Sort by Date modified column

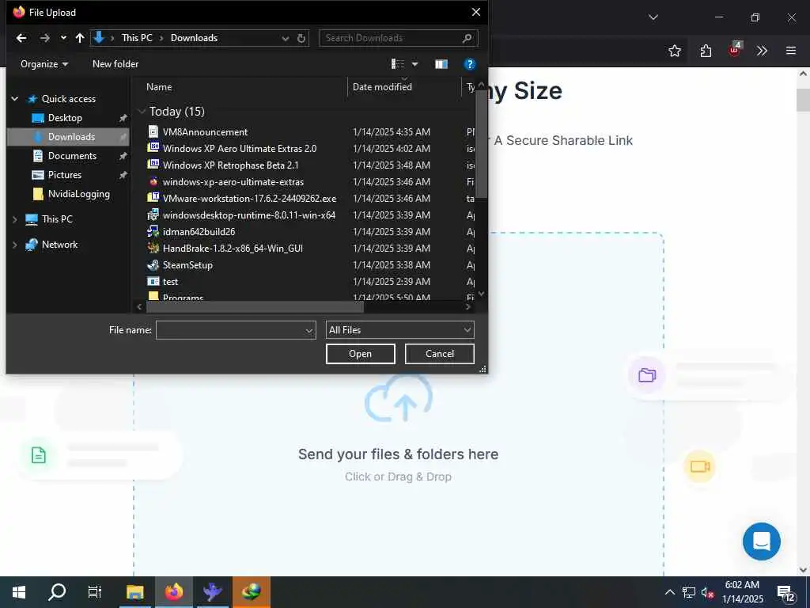[382, 87]
